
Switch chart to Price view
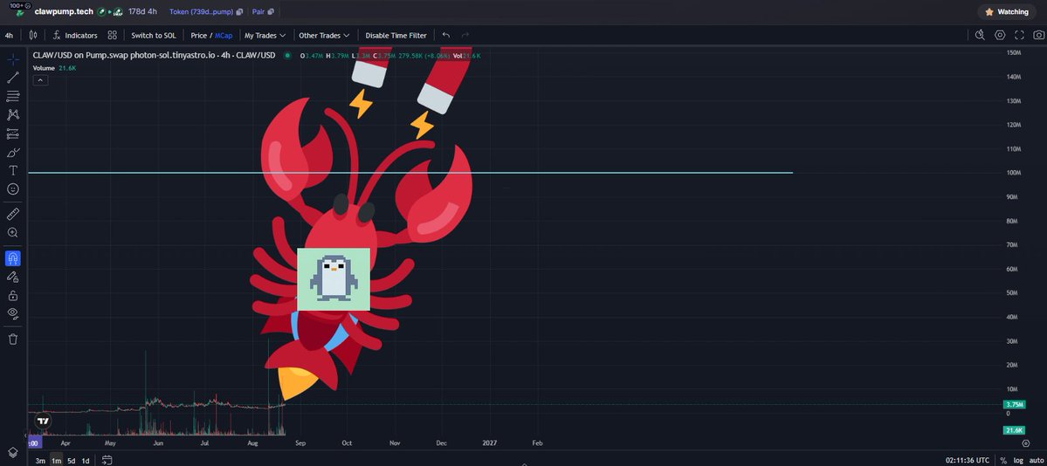198,36
